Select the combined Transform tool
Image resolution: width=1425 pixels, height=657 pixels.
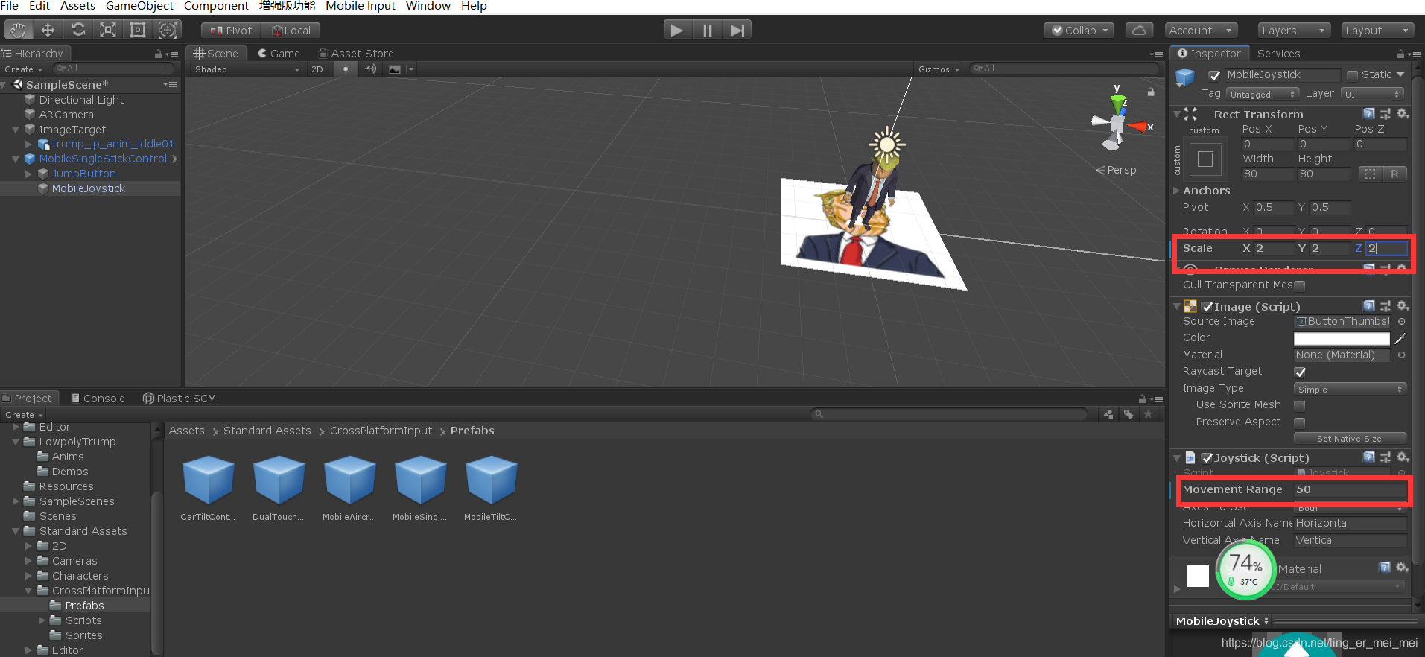(167, 30)
